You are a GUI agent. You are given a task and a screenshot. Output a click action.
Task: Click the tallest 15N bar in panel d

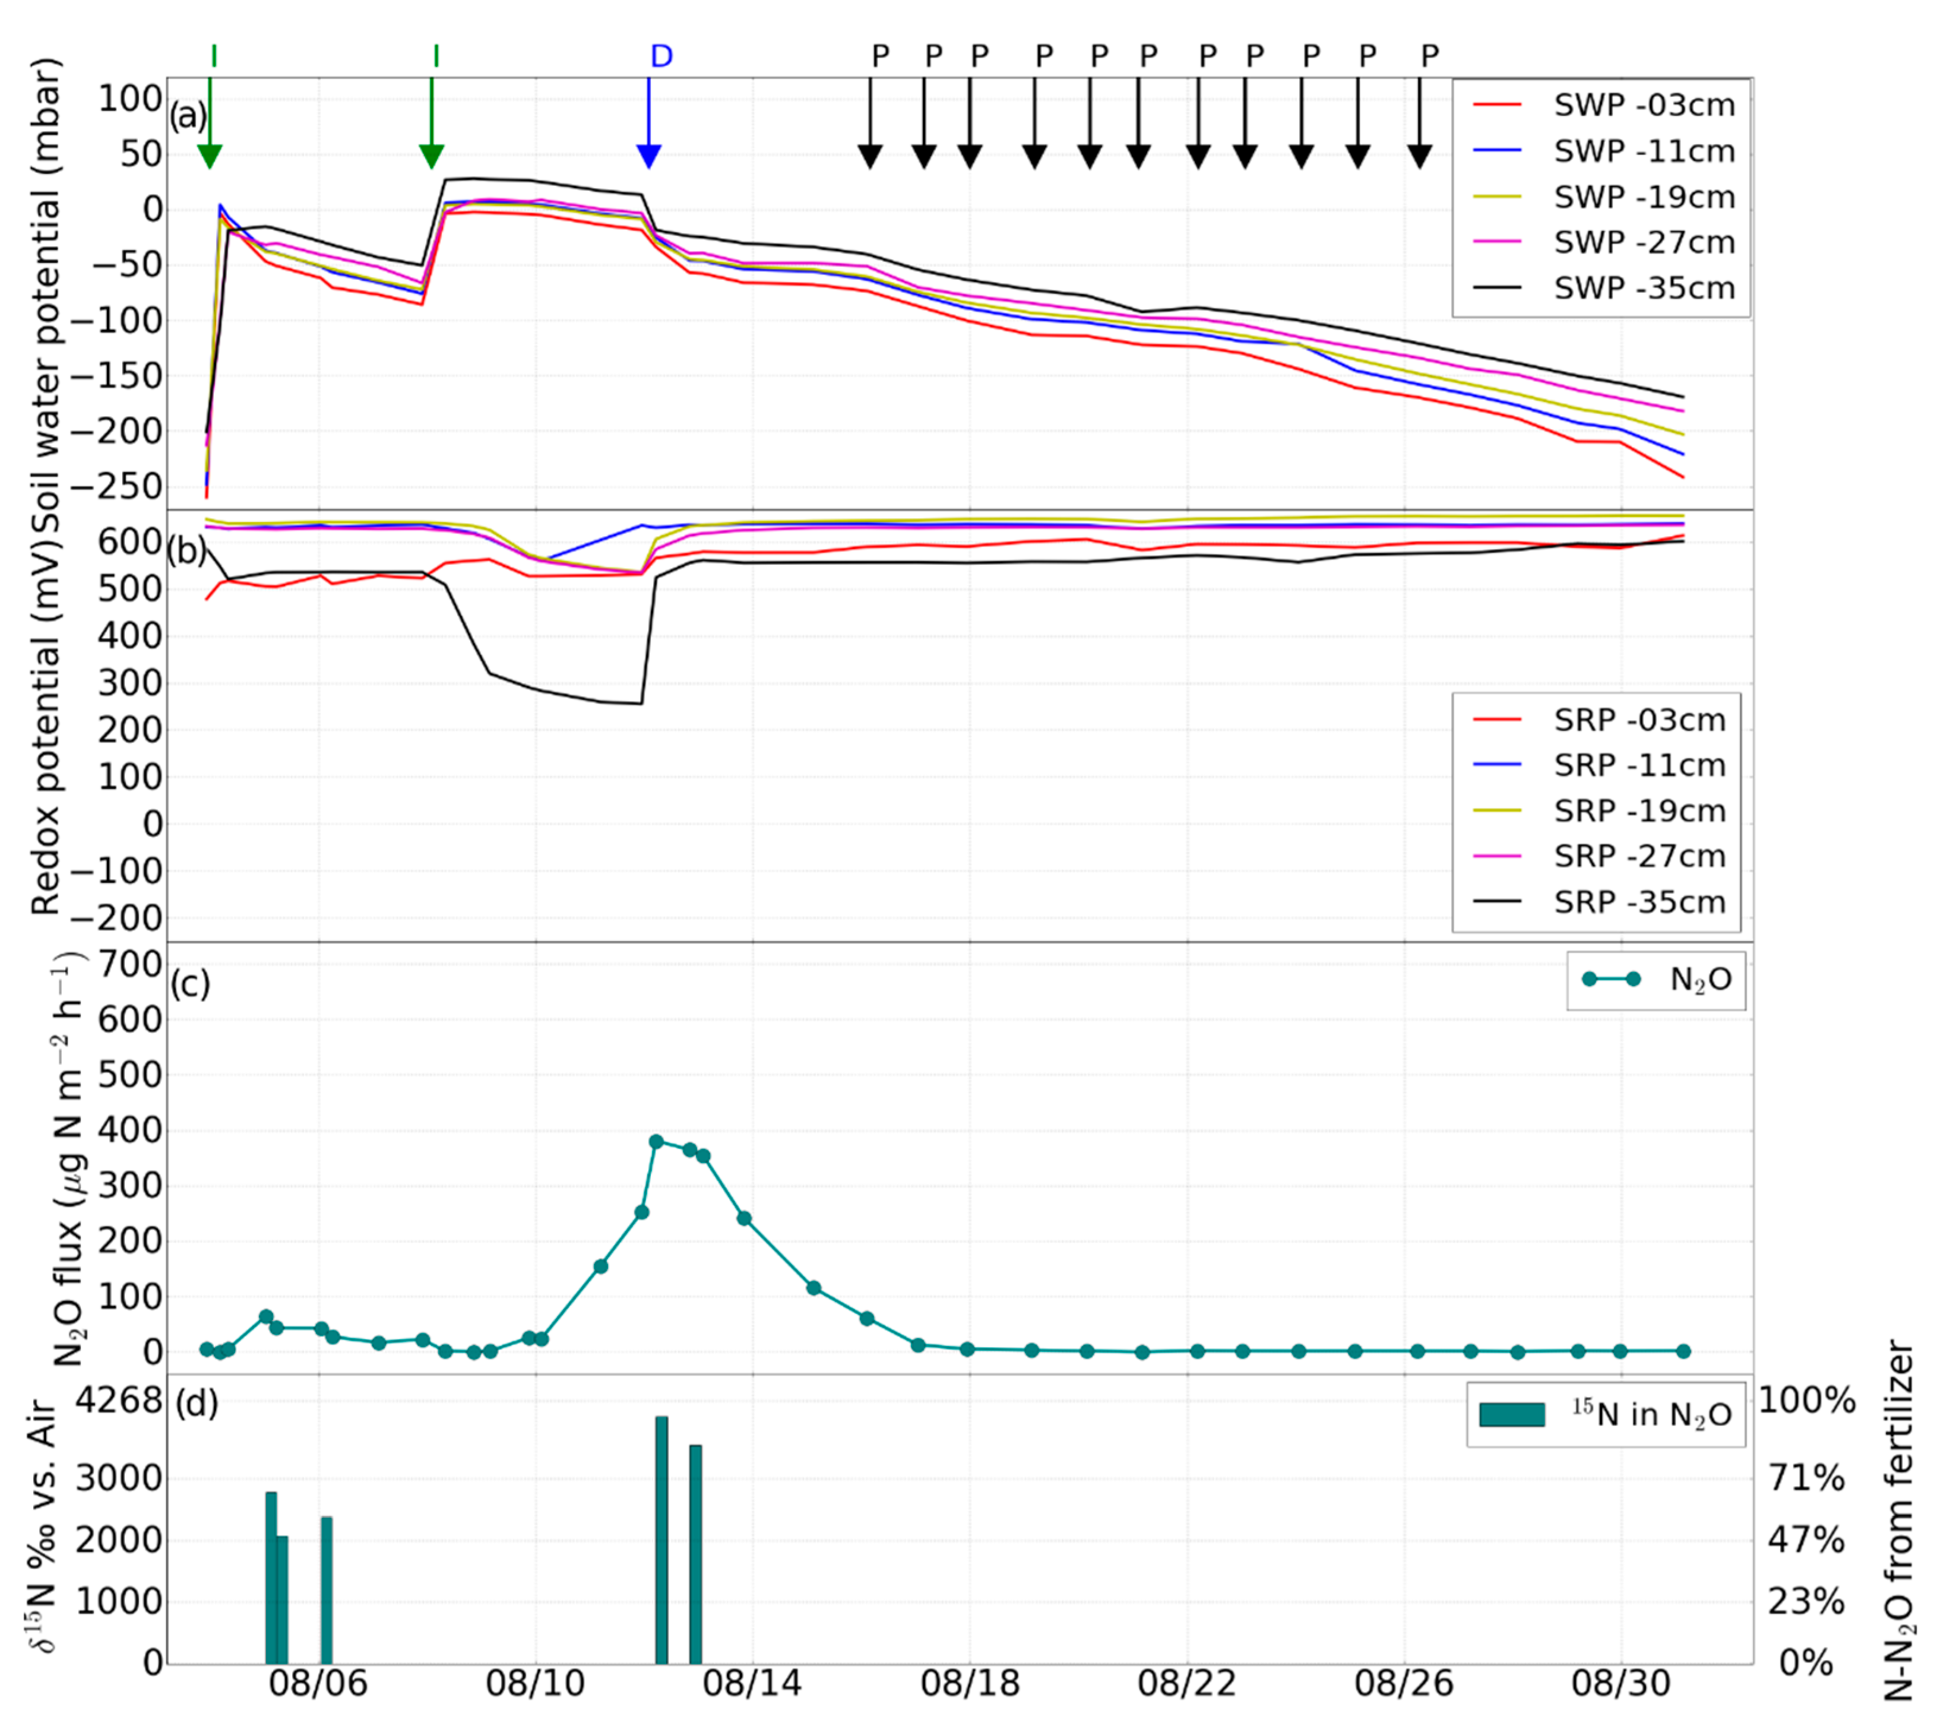coord(661,1541)
